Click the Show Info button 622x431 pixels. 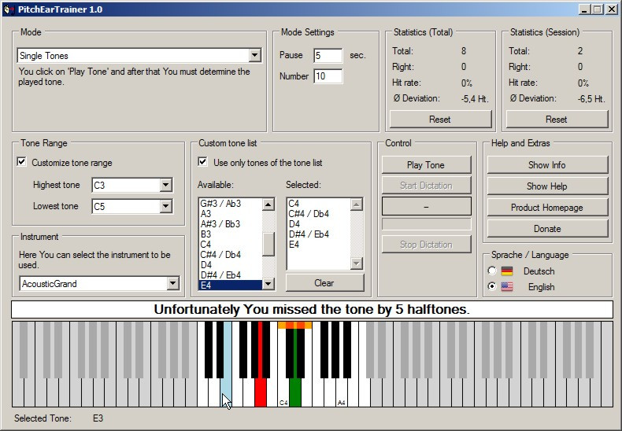547,165
